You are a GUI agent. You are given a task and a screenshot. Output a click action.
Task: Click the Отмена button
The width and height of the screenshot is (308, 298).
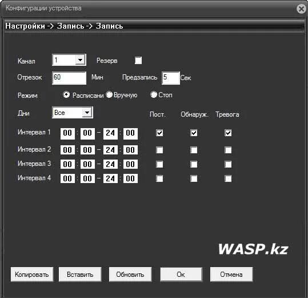click(231, 275)
